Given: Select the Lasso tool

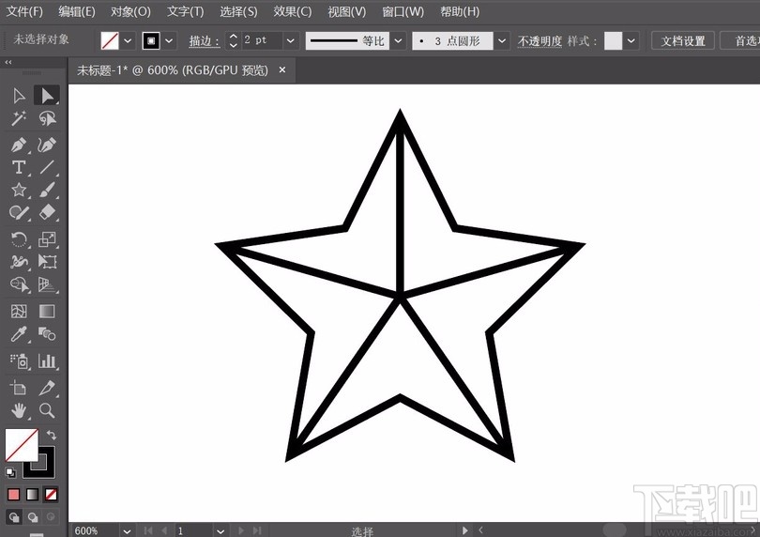Looking at the screenshot, I should point(47,118).
